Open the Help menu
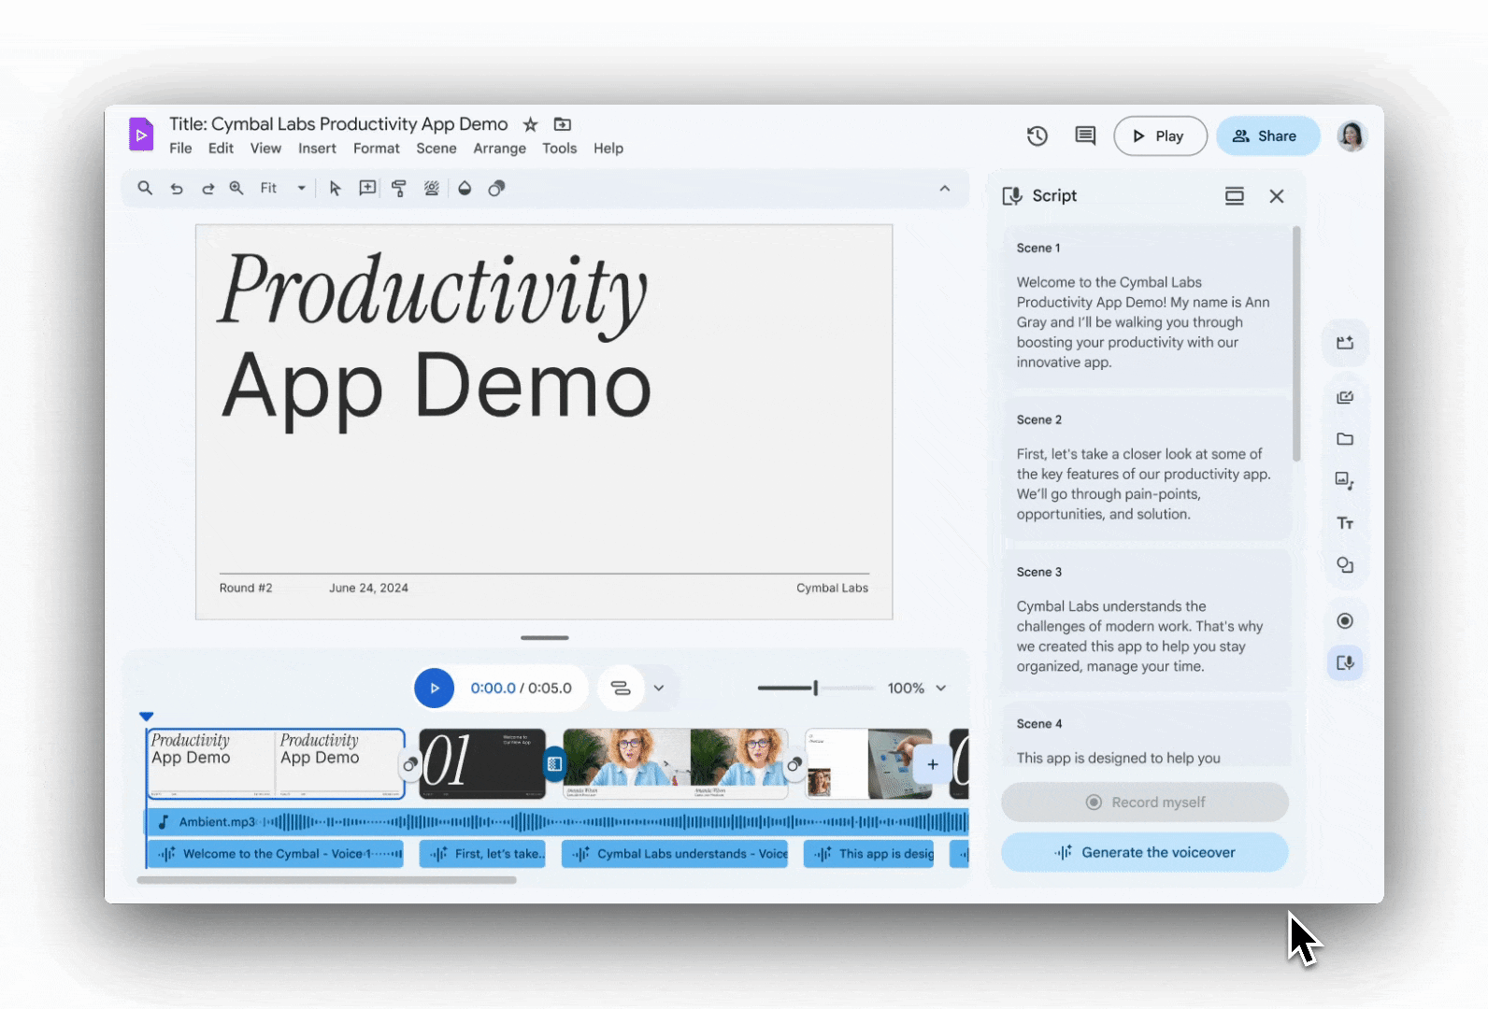The width and height of the screenshot is (1488, 1009). pos(608,149)
